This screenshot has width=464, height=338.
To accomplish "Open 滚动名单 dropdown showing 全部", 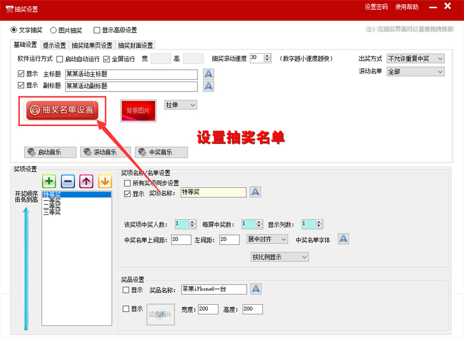I will (416, 72).
